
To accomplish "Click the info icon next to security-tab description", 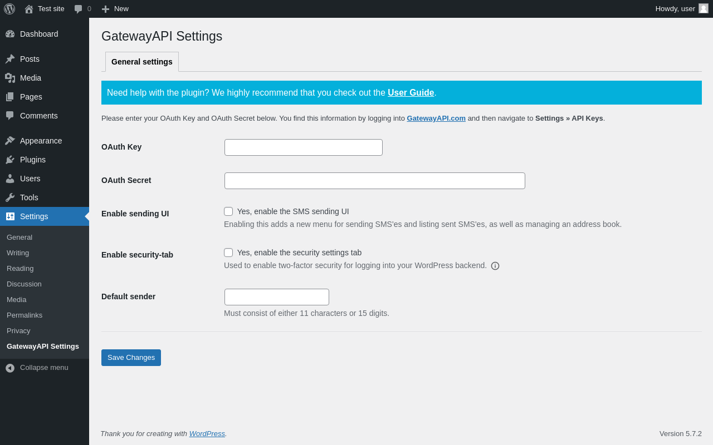I will click(x=495, y=266).
